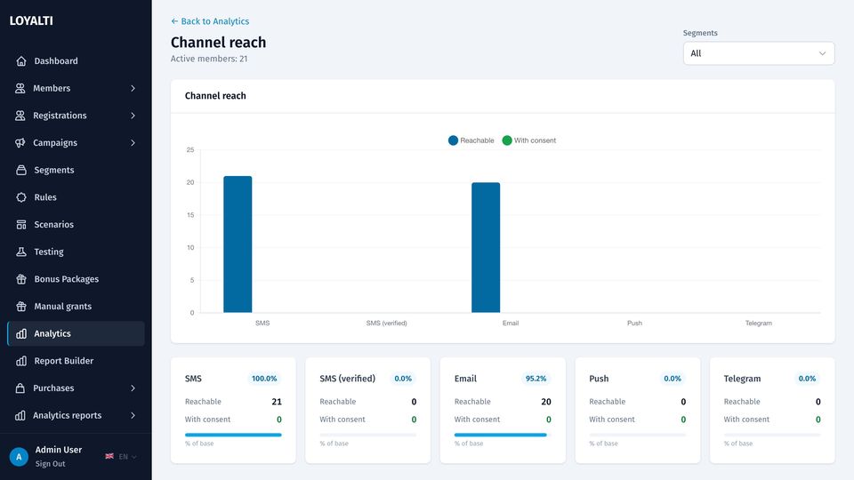This screenshot has height=480, width=854.
Task: Click the Admin User name
Action: pyautogui.click(x=59, y=450)
